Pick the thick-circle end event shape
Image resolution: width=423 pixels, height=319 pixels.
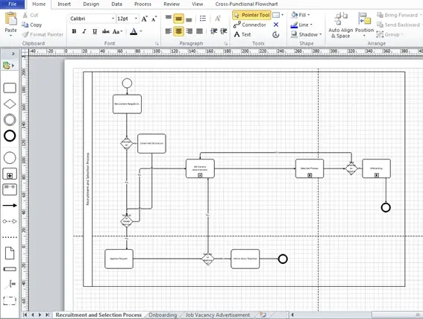[x=10, y=136]
